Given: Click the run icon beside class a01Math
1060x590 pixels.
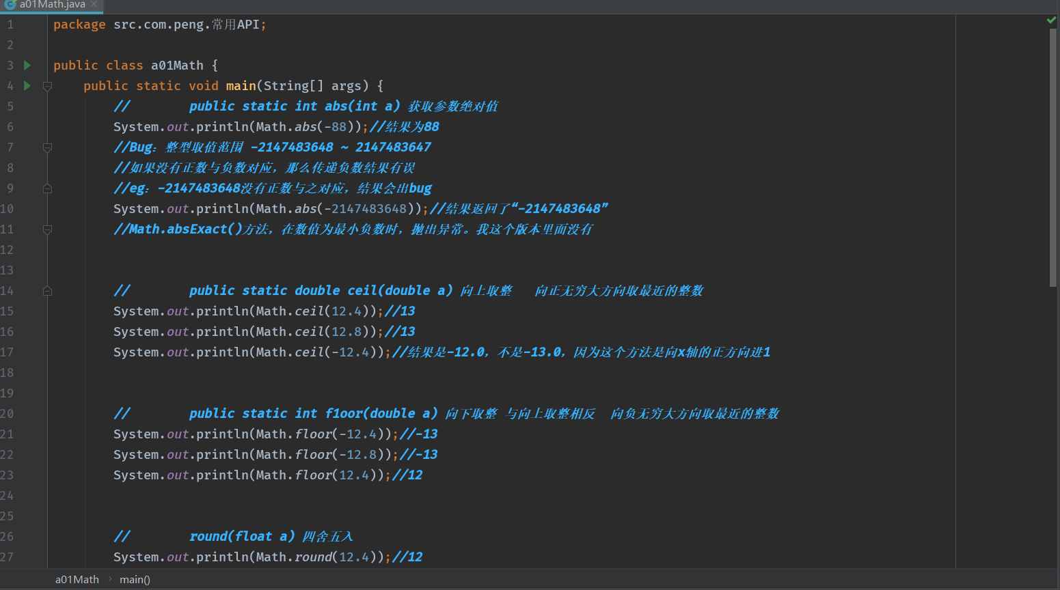Looking at the screenshot, I should (x=27, y=66).
